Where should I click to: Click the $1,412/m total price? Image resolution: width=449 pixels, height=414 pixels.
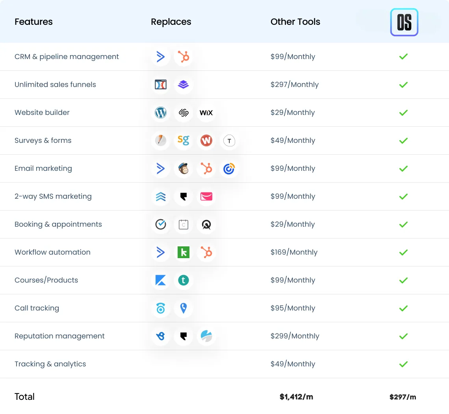[x=296, y=397]
